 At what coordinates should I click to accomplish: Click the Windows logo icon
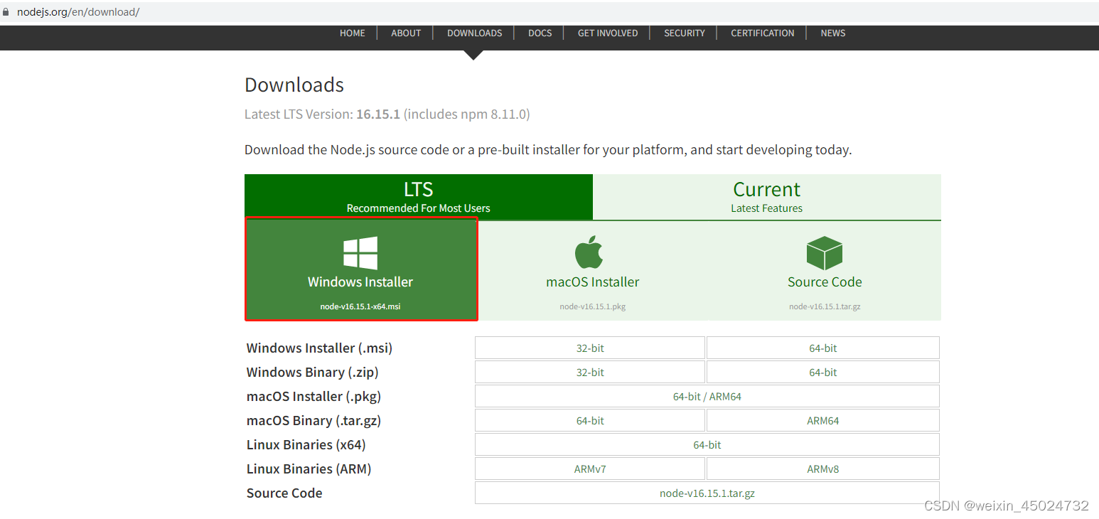pyautogui.click(x=360, y=253)
